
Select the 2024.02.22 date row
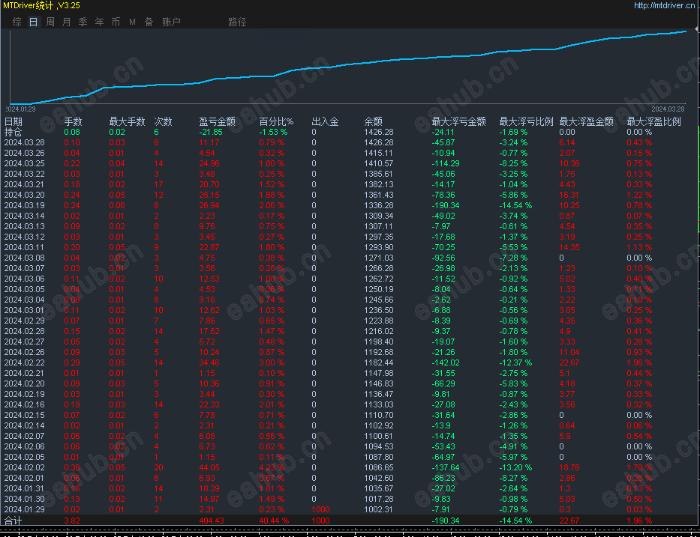click(350, 362)
